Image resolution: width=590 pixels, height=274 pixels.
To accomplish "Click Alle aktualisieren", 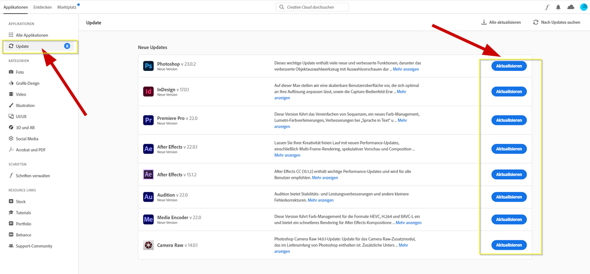I will point(501,22).
